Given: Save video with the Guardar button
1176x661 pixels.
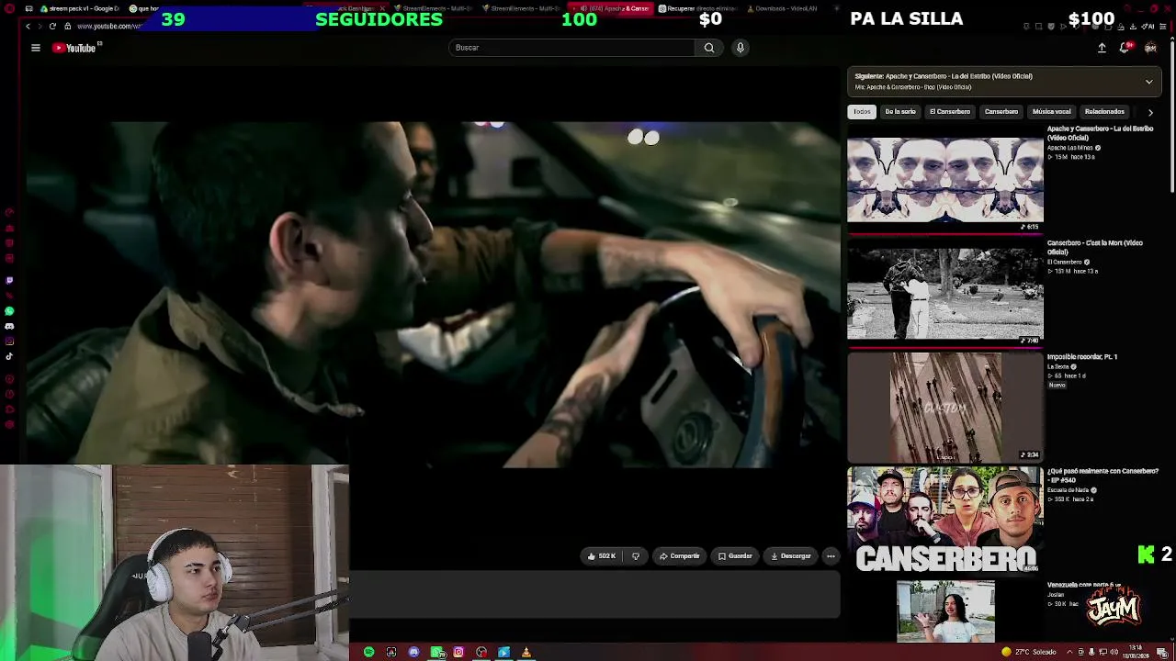Looking at the screenshot, I should tap(735, 556).
